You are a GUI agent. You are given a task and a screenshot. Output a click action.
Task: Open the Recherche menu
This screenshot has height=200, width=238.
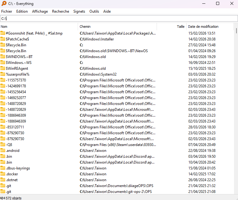click(60, 11)
